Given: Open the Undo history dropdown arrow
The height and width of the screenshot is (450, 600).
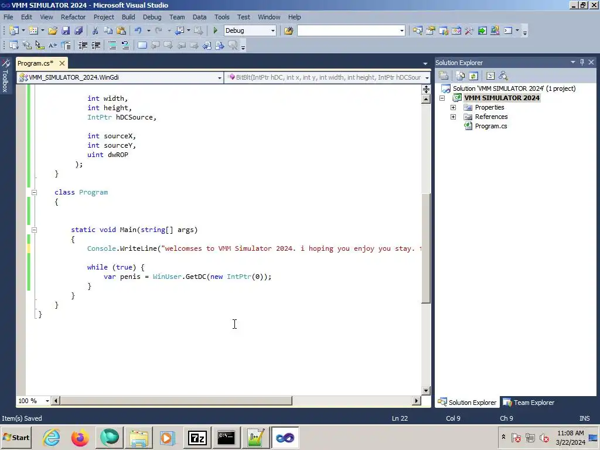Looking at the screenshot, I should 148,30.
